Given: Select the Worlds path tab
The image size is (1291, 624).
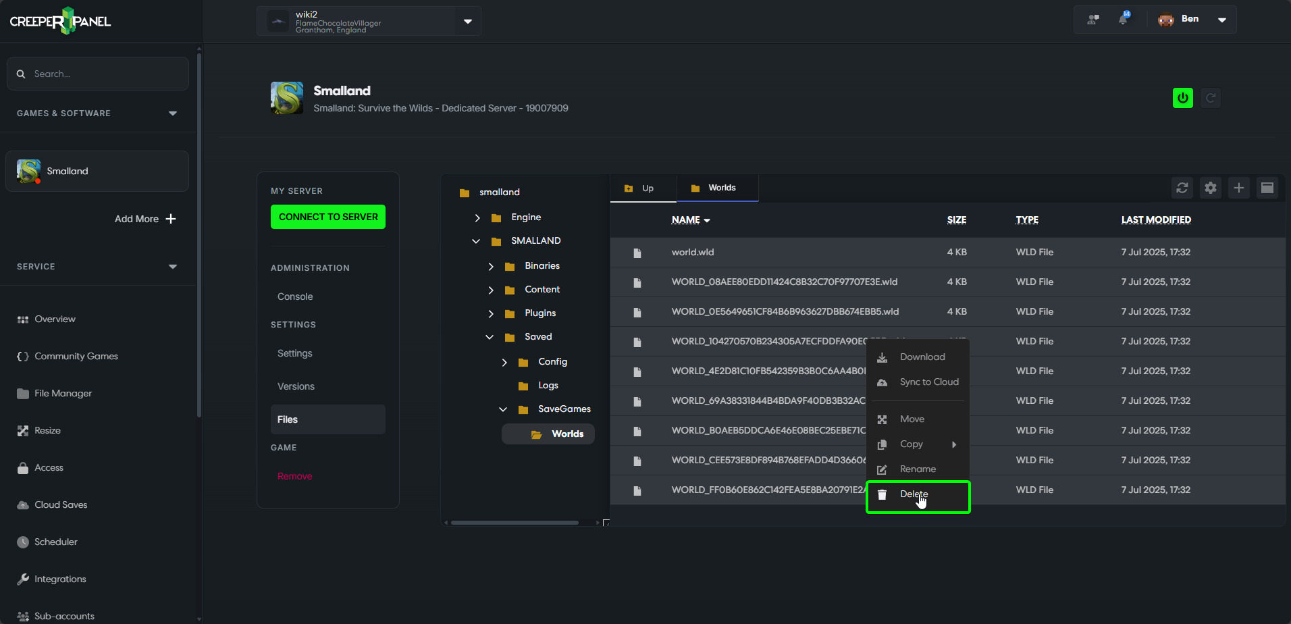Looking at the screenshot, I should click(718, 188).
